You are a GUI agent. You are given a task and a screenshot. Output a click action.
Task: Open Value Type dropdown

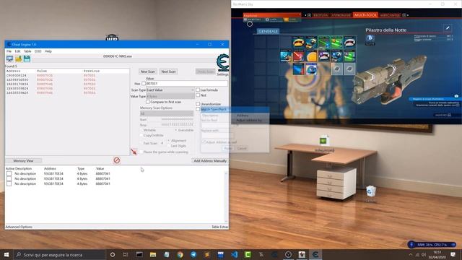[170, 96]
